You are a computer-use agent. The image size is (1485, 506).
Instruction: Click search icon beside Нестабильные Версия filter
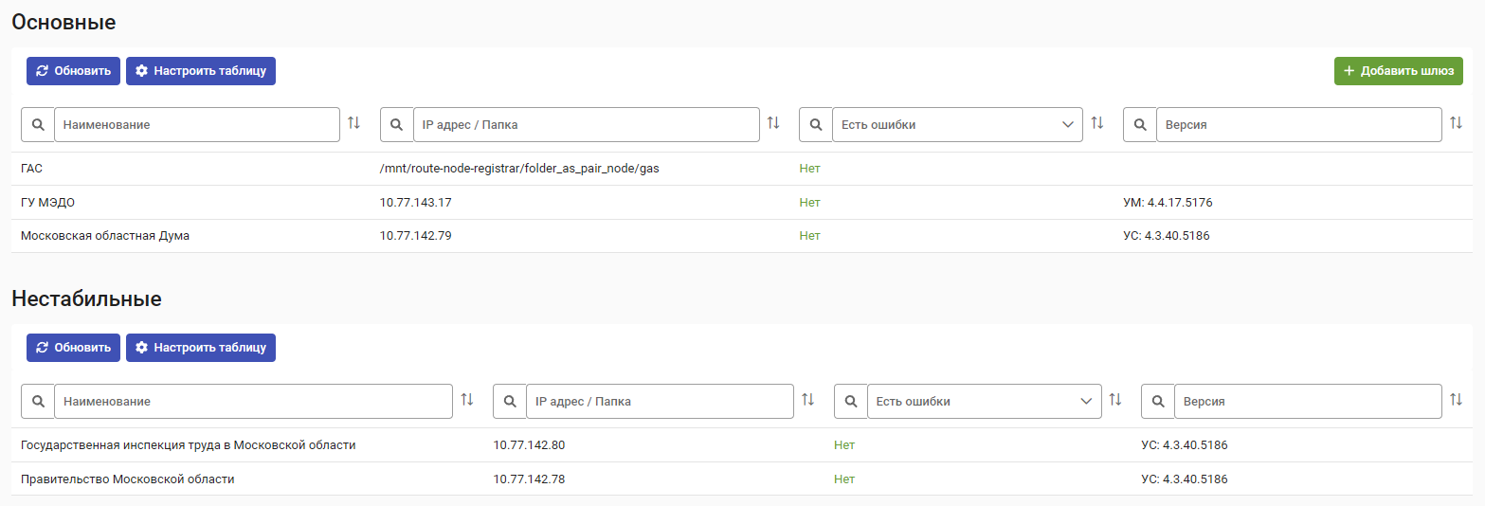coord(1158,401)
